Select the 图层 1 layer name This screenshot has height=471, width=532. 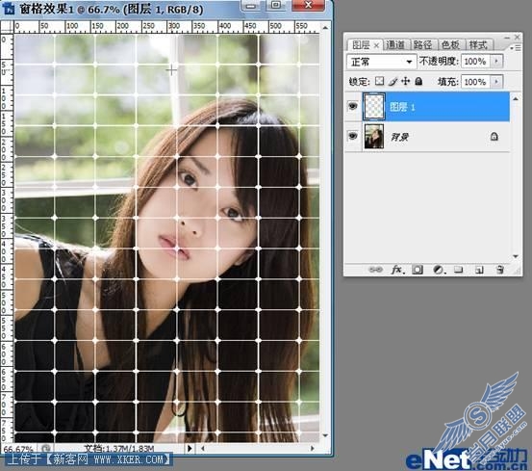point(402,107)
